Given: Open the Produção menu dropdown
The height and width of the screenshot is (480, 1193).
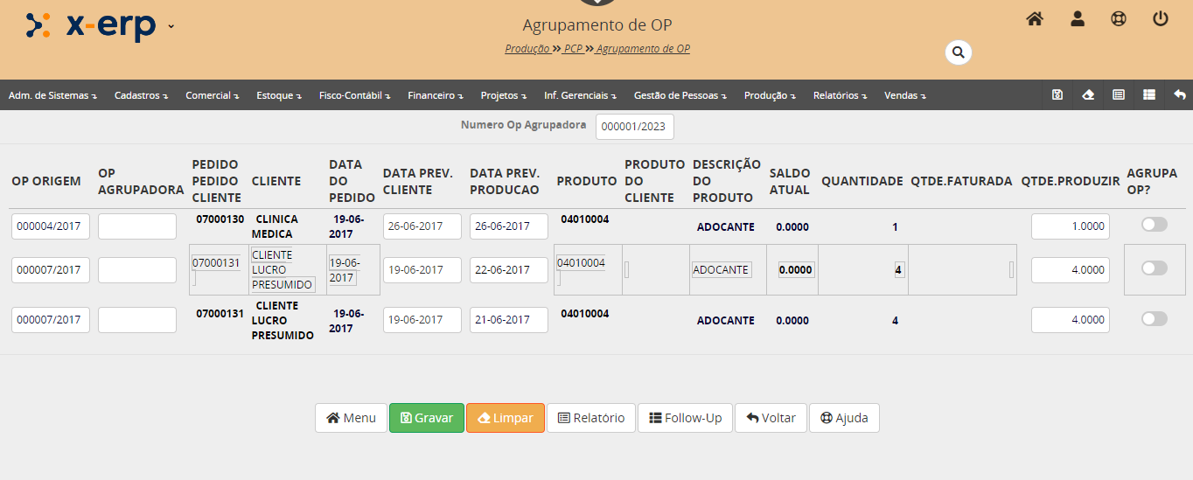Looking at the screenshot, I should 769,95.
